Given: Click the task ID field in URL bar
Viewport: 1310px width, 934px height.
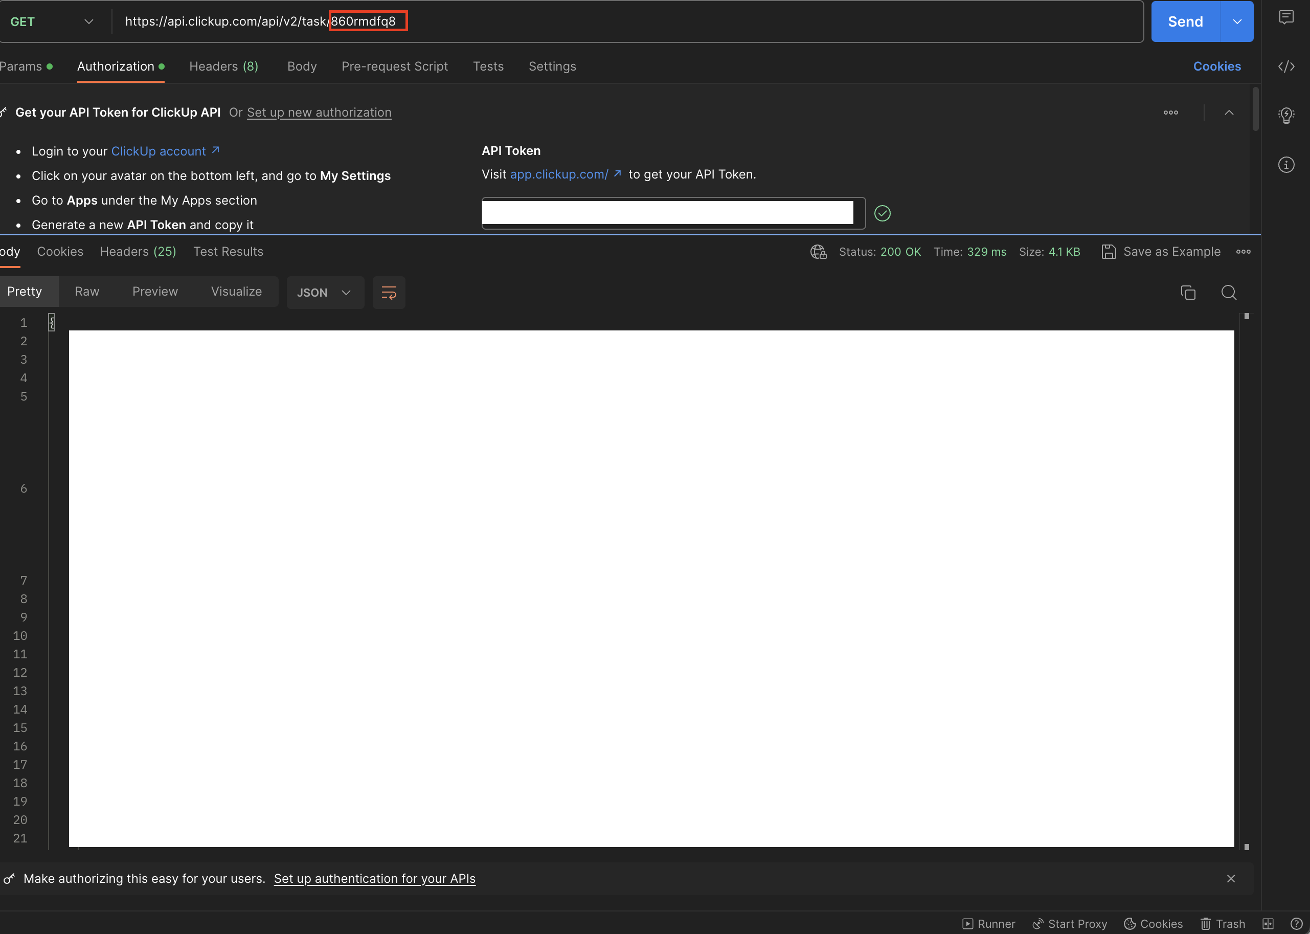Looking at the screenshot, I should 365,20.
